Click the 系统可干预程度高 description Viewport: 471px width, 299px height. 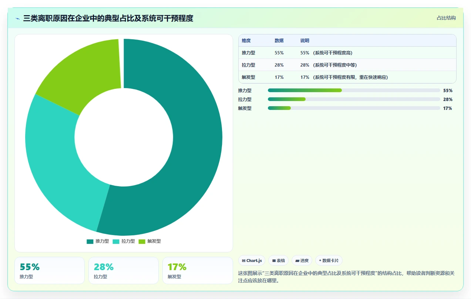(x=333, y=53)
